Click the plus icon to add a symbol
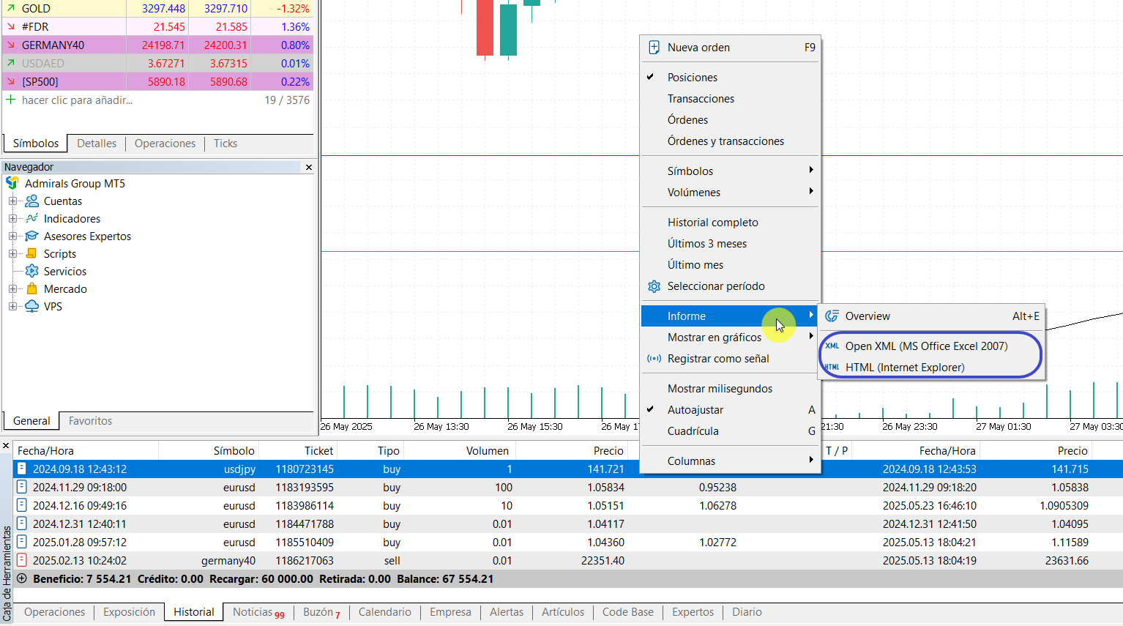The height and width of the screenshot is (626, 1123). click(x=11, y=100)
